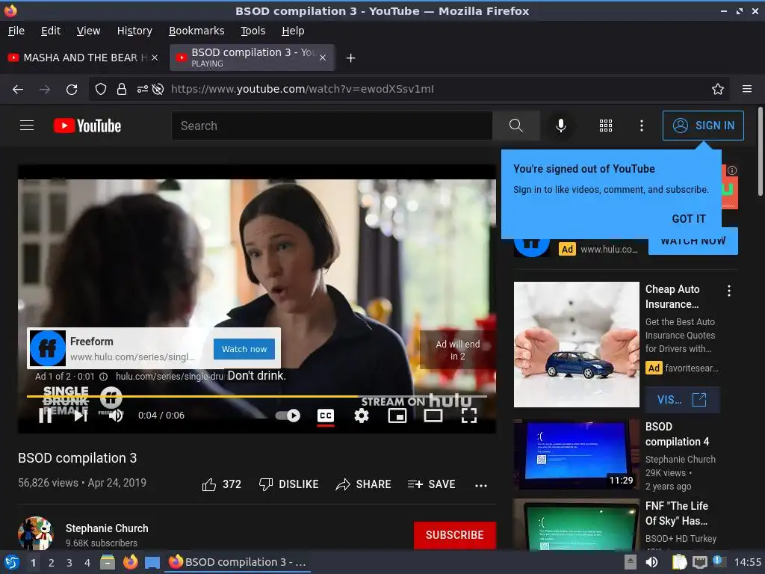This screenshot has height=574, width=765.
Task: Open Stephanie Church channel name link
Action: pos(107,528)
